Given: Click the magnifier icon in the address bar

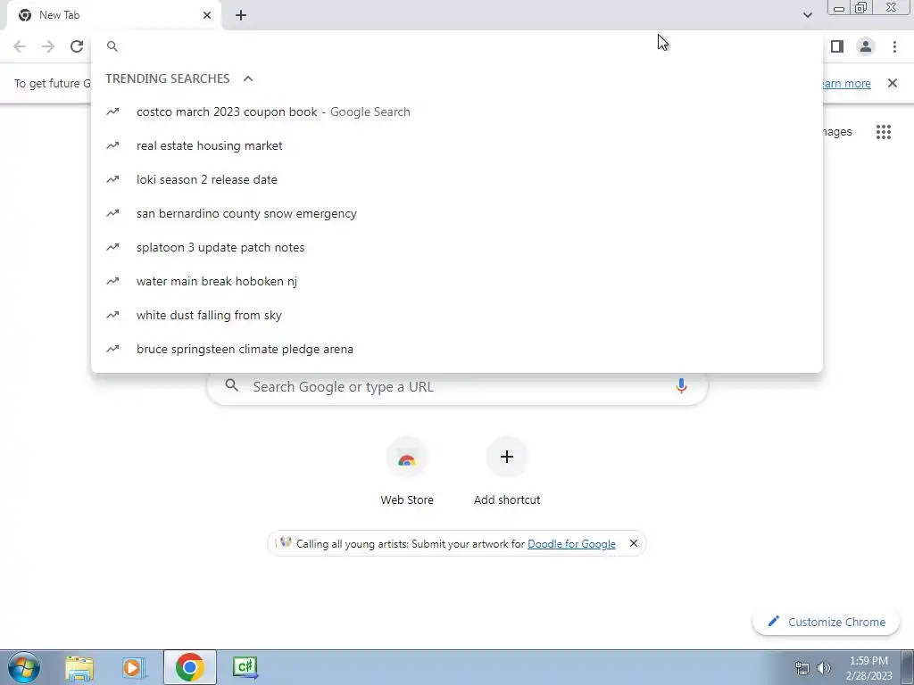Looking at the screenshot, I should point(112,46).
